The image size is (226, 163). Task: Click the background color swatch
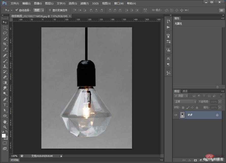point(6,138)
